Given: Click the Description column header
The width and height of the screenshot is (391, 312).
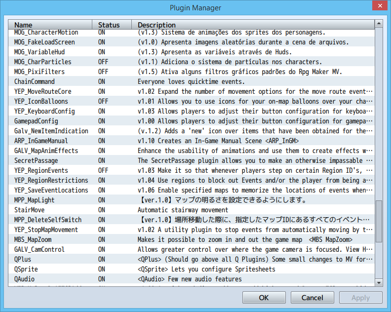Looking at the screenshot, I should click(253, 25).
